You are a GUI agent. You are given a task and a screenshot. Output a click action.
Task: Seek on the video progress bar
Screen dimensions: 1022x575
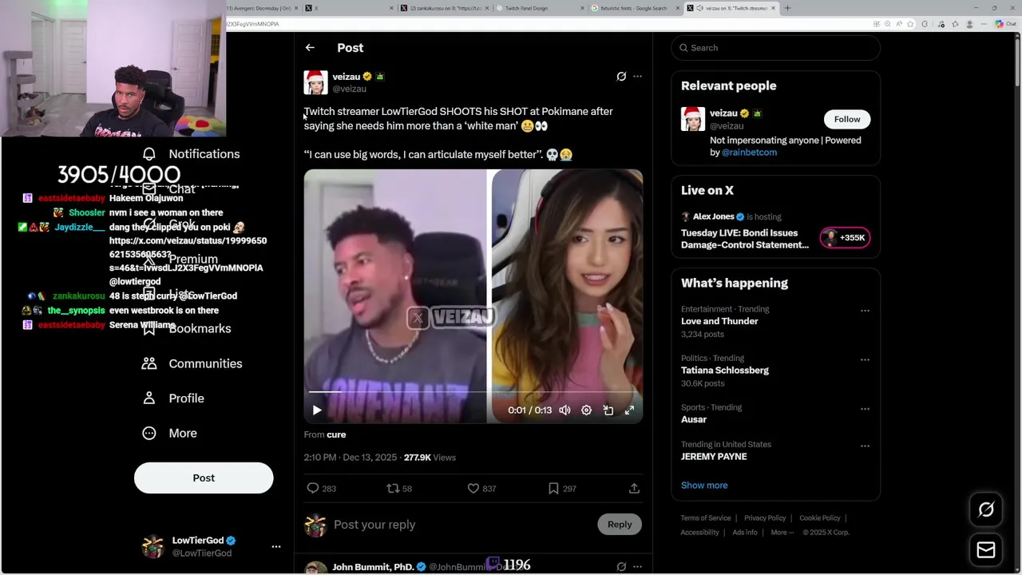473,392
